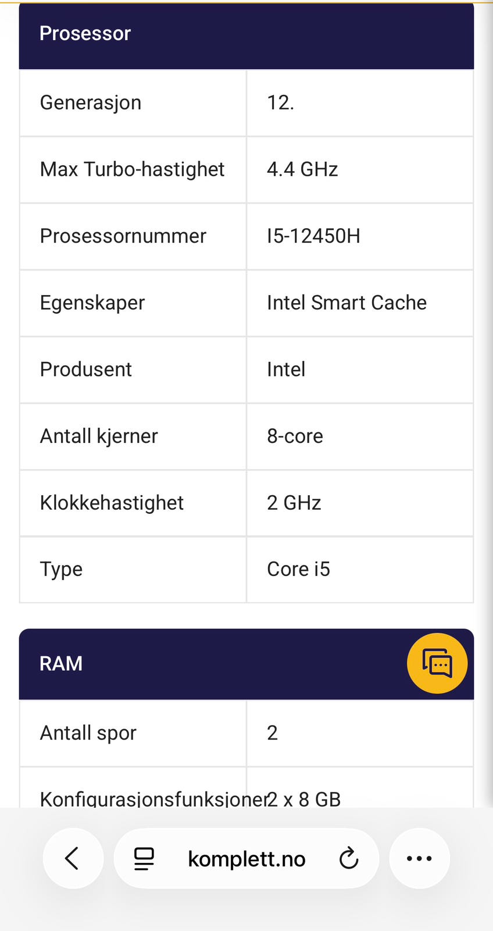Tap the 2 x 8 GB value
The image size is (493, 931).
pyautogui.click(x=305, y=798)
